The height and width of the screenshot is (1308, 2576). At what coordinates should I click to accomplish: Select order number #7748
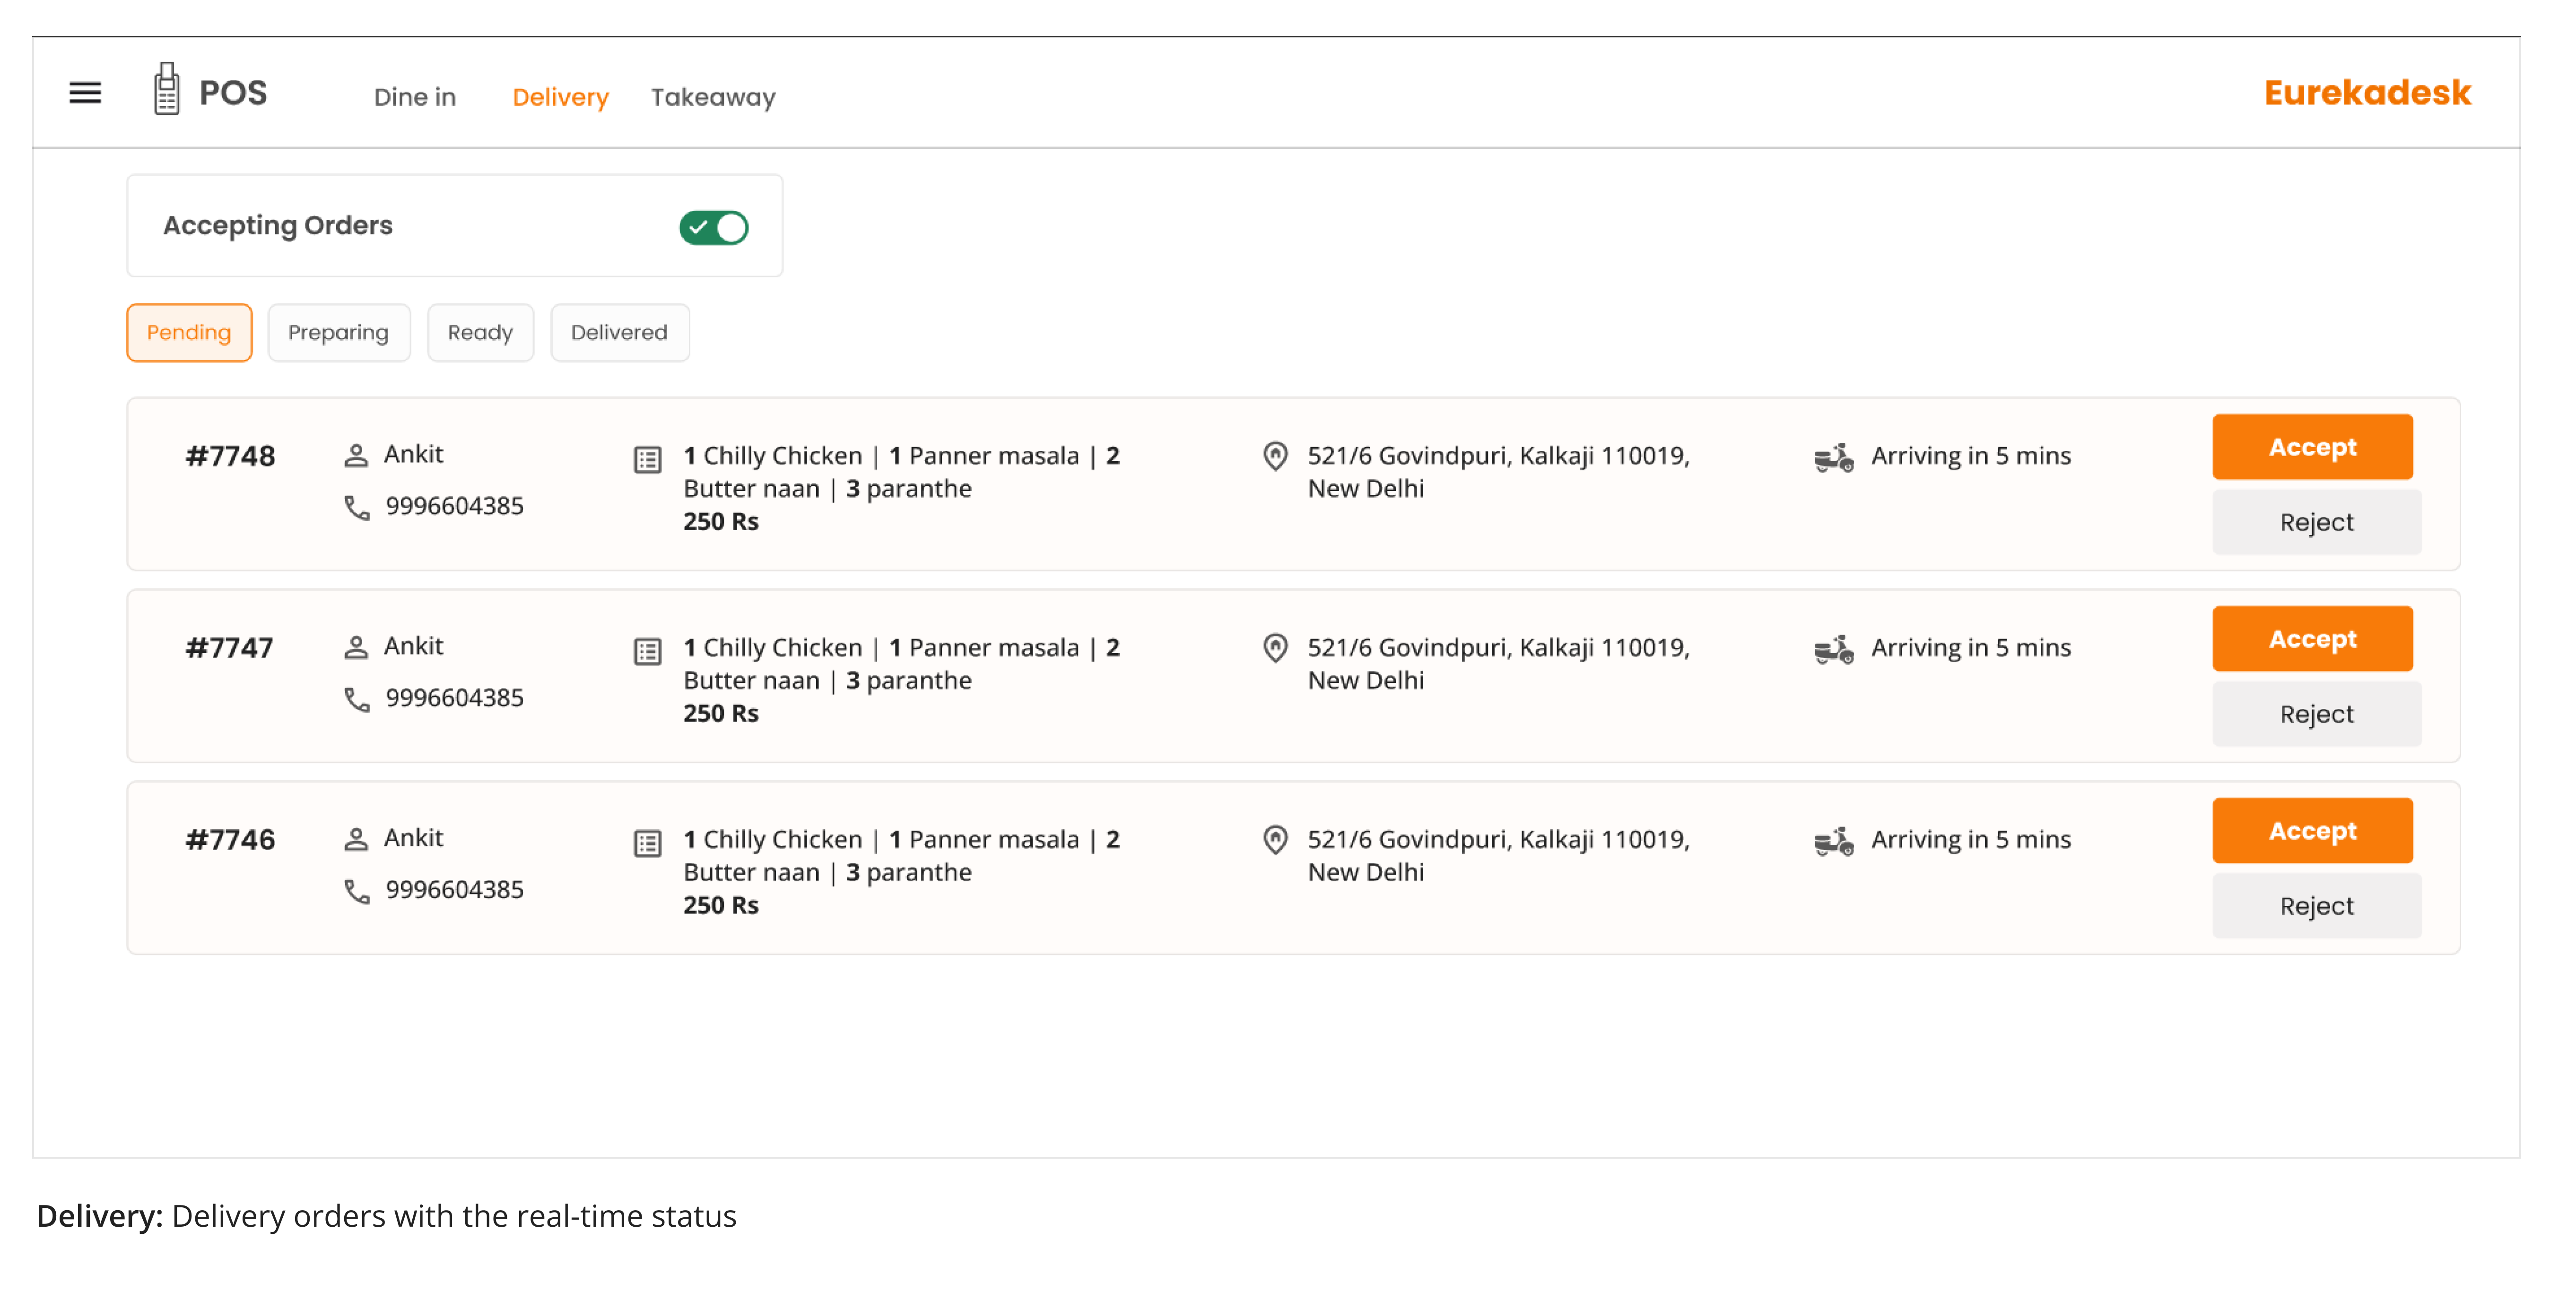(230, 456)
